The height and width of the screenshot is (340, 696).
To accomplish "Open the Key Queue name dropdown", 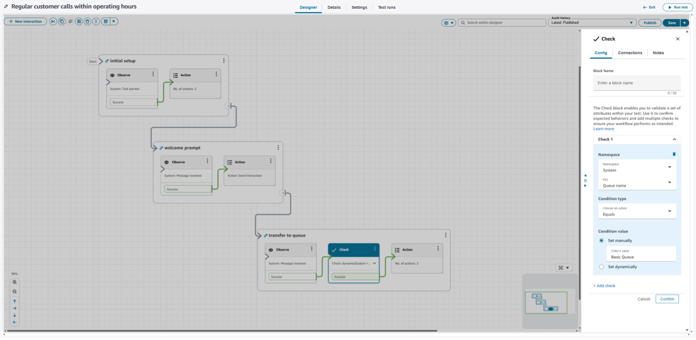I will [x=637, y=183].
